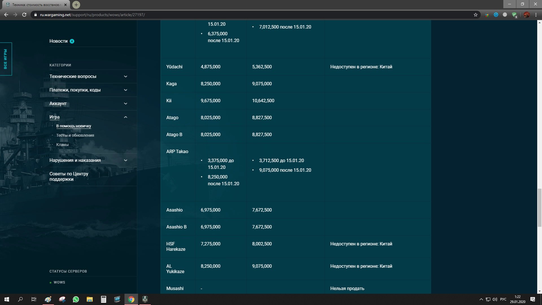
Task: Click the WOWS server status
Action: (x=59, y=282)
